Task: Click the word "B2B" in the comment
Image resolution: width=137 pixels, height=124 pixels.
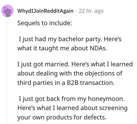Action: click(72, 83)
